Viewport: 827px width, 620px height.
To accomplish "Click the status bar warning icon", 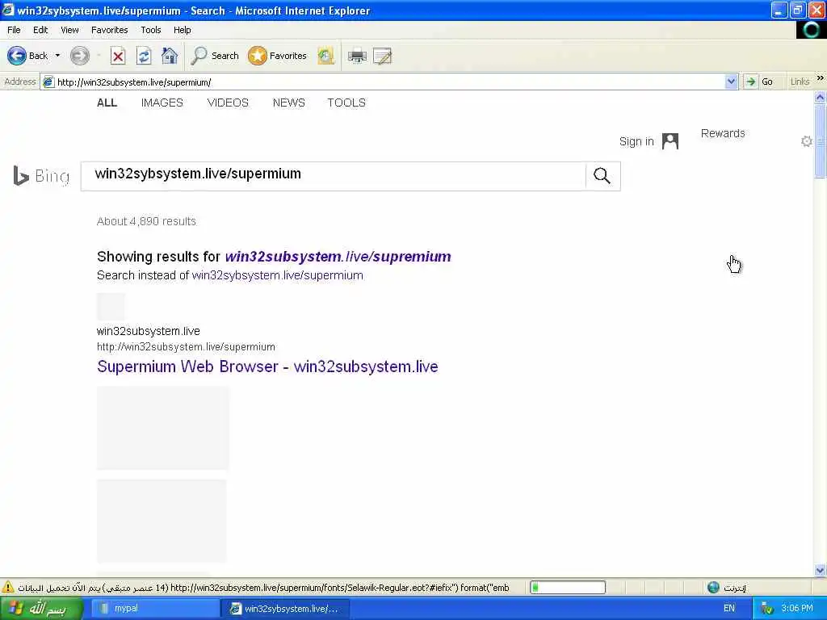I will [8, 587].
